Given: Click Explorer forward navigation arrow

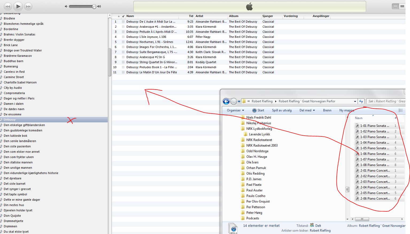Looking at the screenshot, I should click(x=234, y=101).
